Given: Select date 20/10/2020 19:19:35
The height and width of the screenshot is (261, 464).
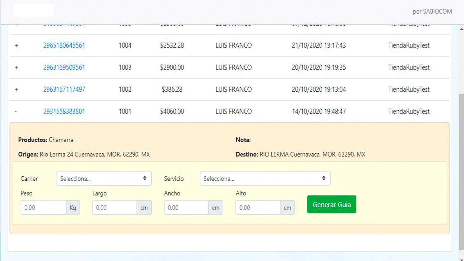Looking at the screenshot, I should tap(319, 68).
